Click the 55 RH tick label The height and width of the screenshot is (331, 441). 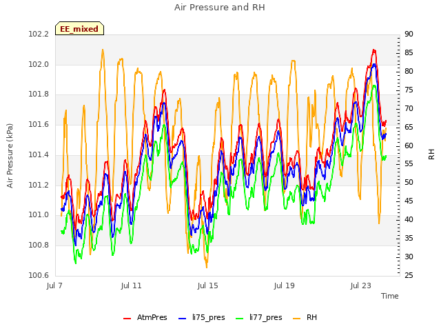pyautogui.click(x=409, y=164)
